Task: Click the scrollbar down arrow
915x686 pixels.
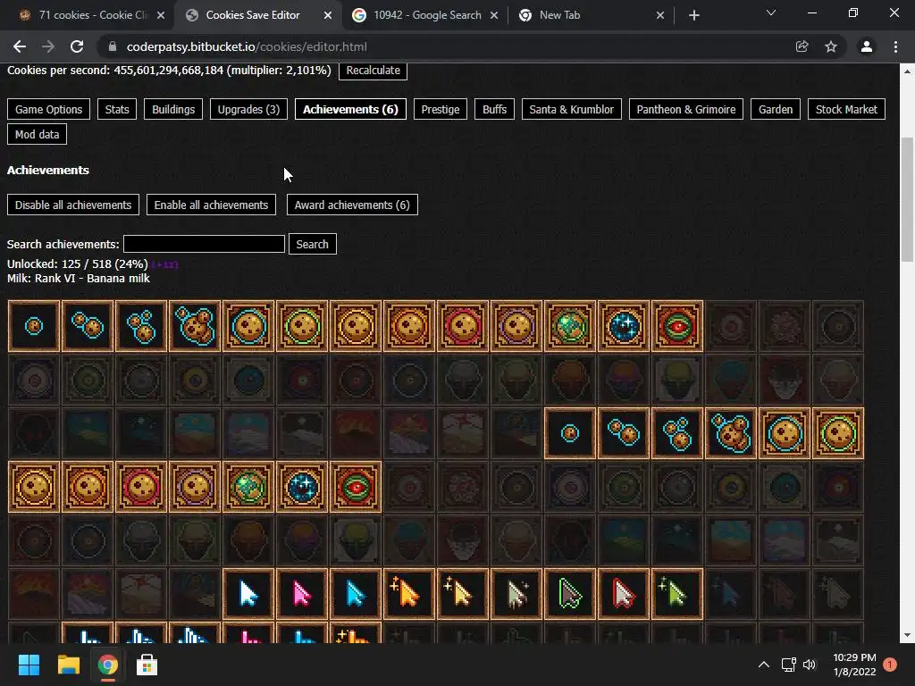Action: click(907, 636)
